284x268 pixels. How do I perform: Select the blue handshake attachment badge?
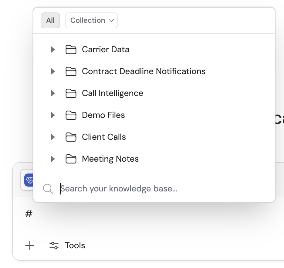tap(29, 180)
